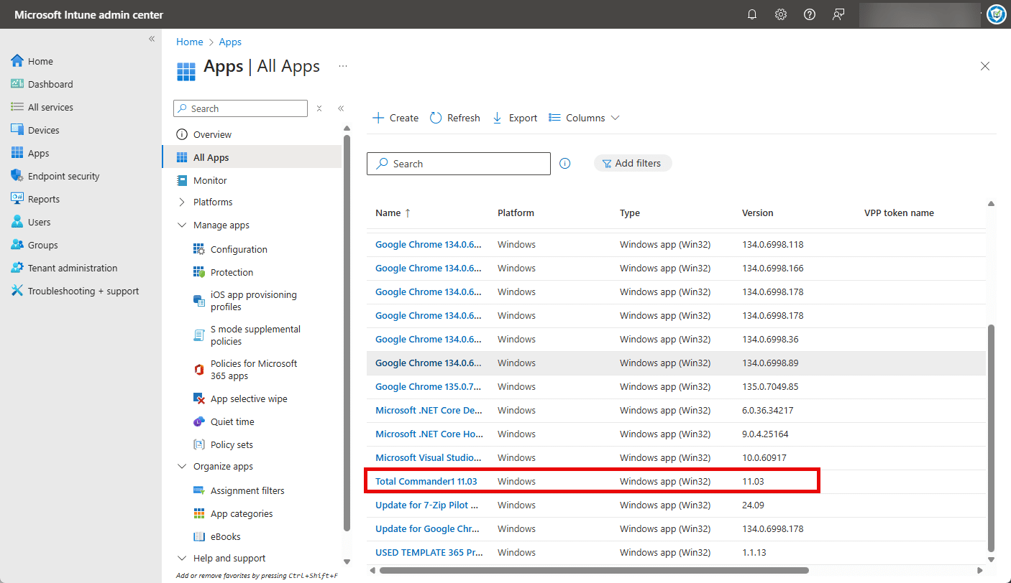The height and width of the screenshot is (583, 1011).
Task: Select the Monitor menu item
Action: coord(210,180)
